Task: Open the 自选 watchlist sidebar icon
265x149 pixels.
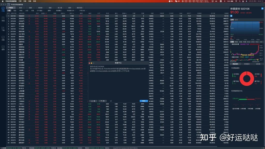Action: [x=3, y=19]
